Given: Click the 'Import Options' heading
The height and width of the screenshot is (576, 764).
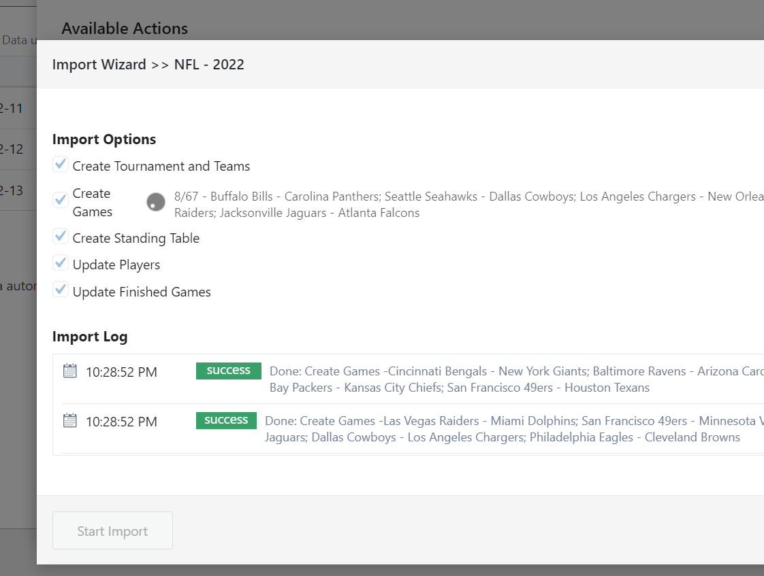Looking at the screenshot, I should [104, 139].
